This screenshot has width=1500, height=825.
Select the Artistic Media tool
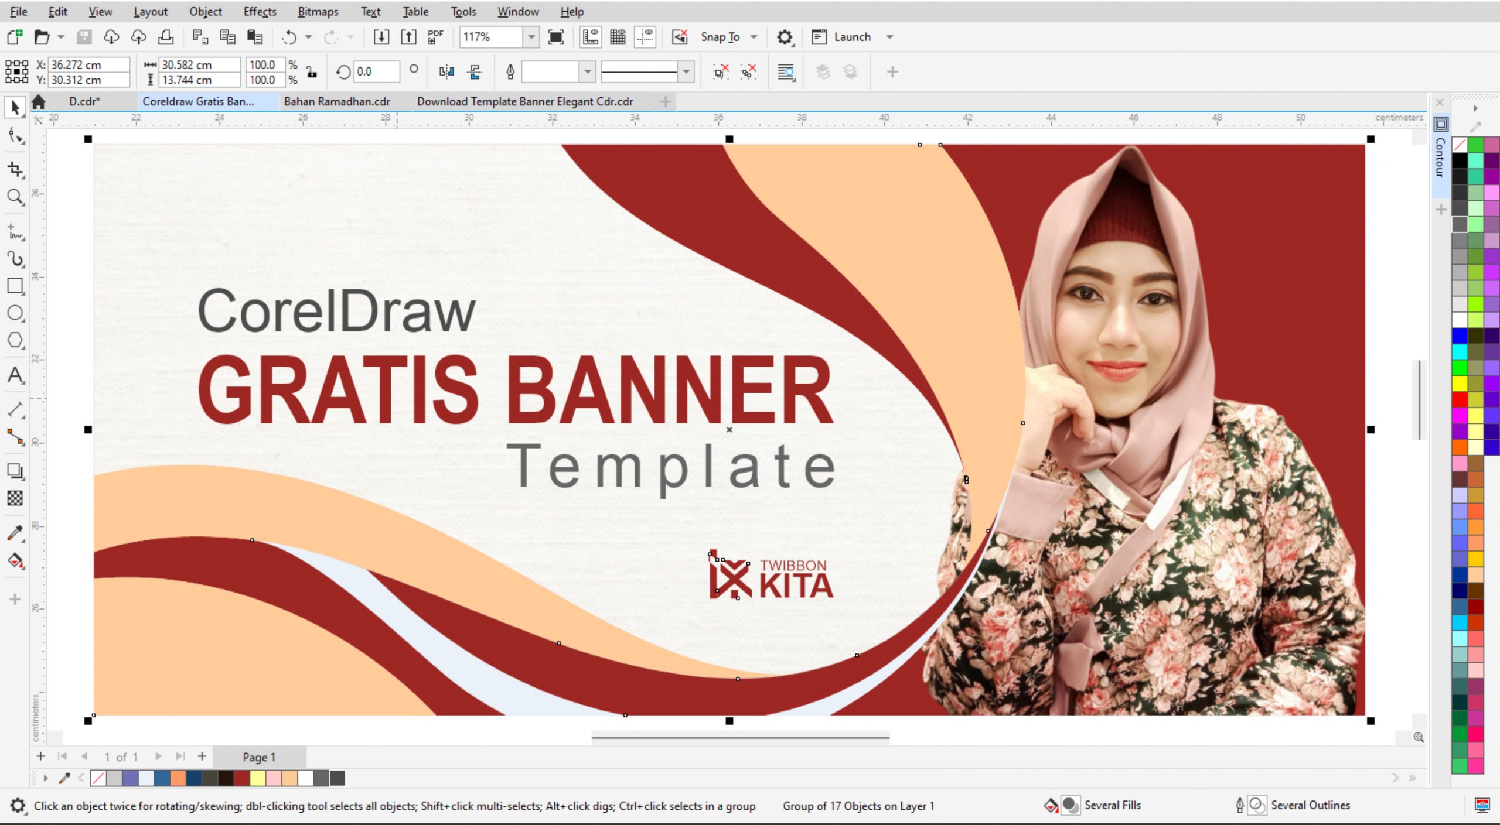[x=15, y=258]
